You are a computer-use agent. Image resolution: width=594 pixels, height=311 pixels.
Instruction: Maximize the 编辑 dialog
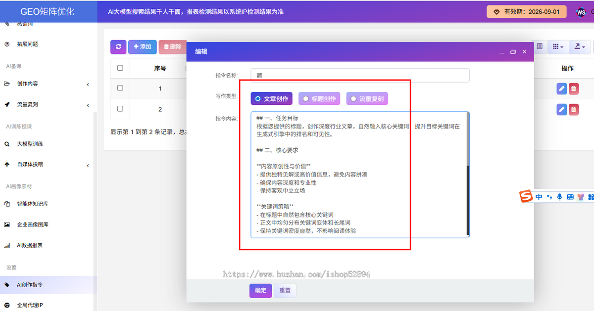coord(513,51)
